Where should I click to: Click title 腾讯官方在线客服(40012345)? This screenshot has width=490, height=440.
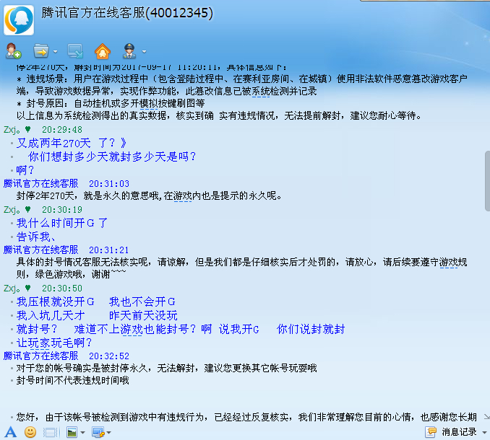pos(127,13)
